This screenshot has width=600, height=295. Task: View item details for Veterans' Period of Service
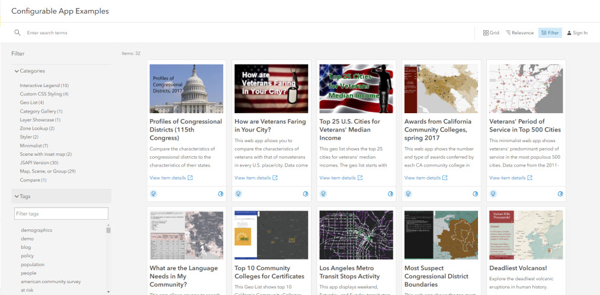508,178
